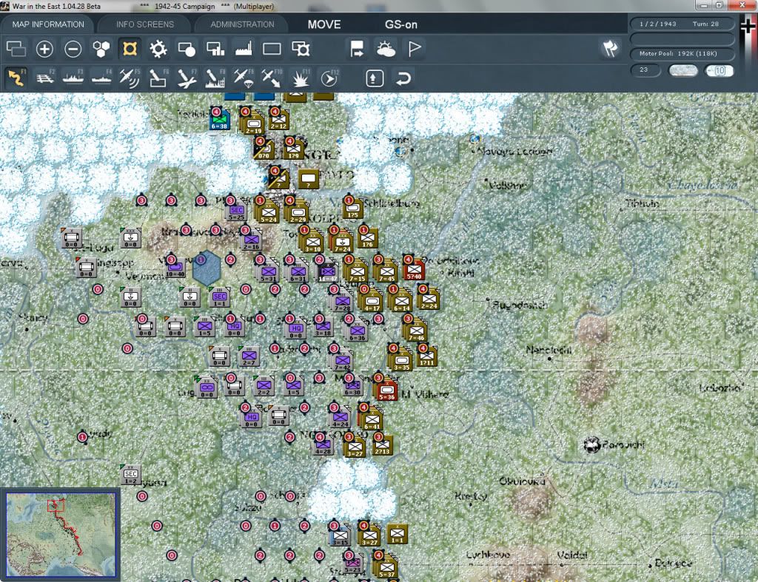
Task: Select the F1 move mode icon
Action: click(x=16, y=78)
